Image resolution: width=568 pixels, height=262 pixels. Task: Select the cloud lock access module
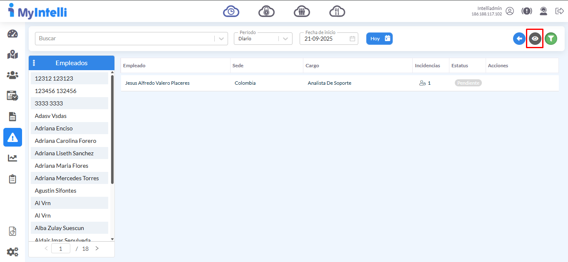(266, 11)
